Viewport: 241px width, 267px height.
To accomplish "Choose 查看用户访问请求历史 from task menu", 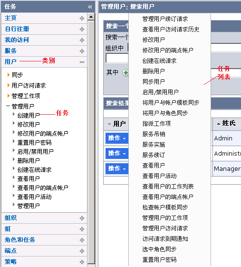I will click(x=171, y=30).
